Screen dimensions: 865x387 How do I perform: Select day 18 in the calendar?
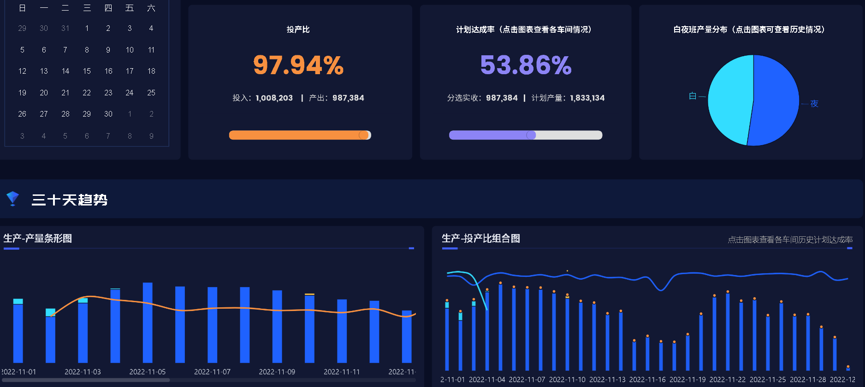pyautogui.click(x=151, y=71)
